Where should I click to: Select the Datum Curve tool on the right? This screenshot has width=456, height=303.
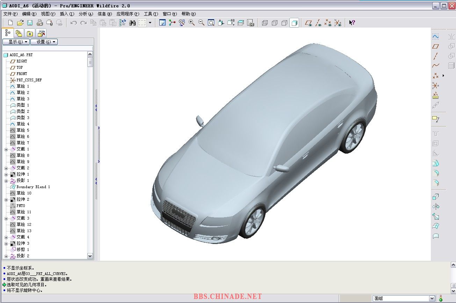coord(435,66)
